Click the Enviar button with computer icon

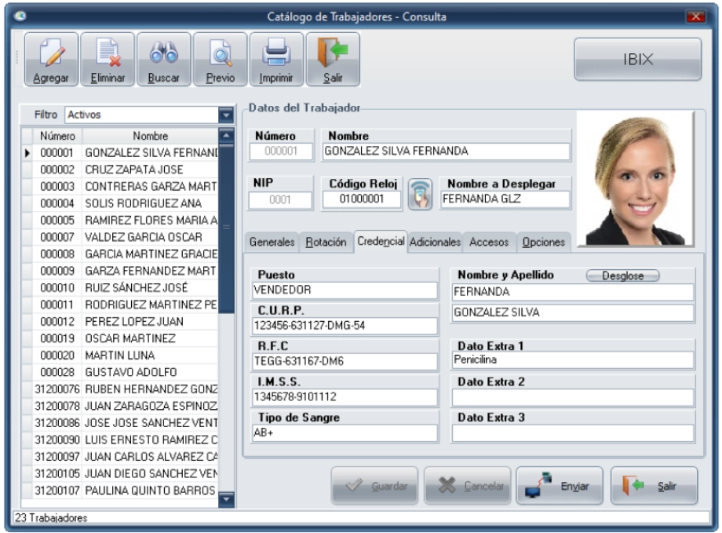pyautogui.click(x=560, y=486)
